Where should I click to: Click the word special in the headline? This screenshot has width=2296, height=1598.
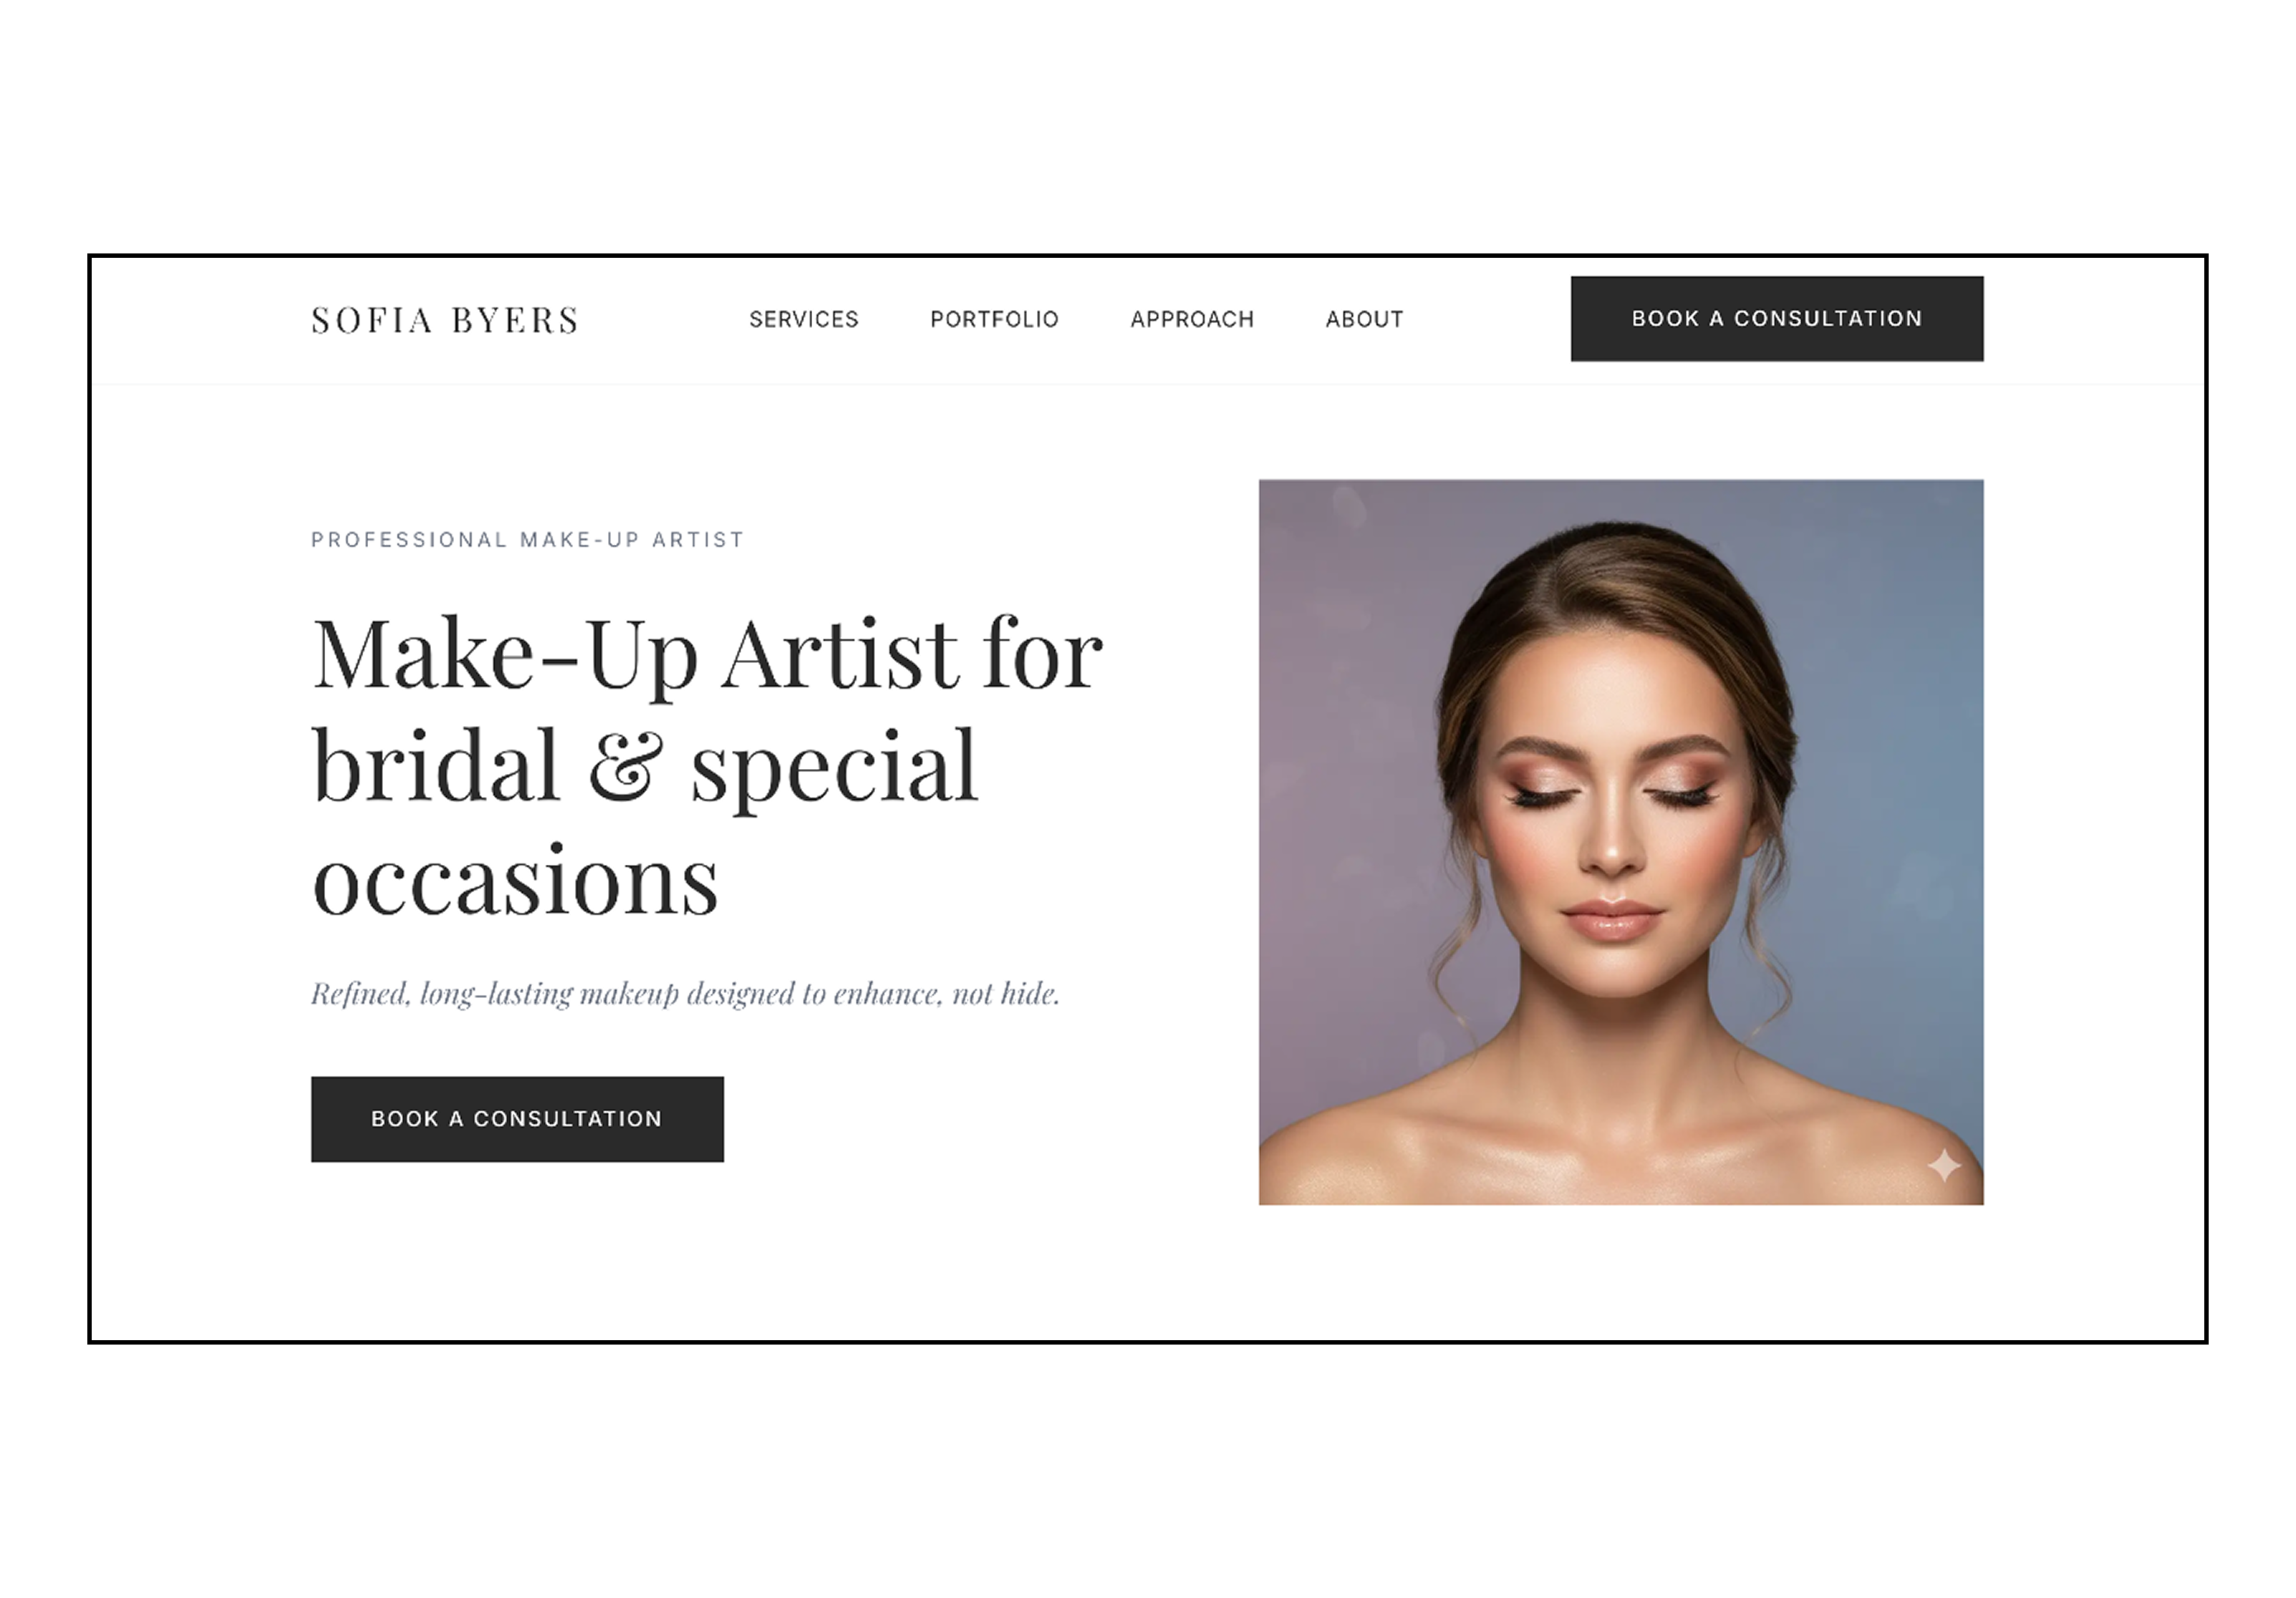coord(834,768)
